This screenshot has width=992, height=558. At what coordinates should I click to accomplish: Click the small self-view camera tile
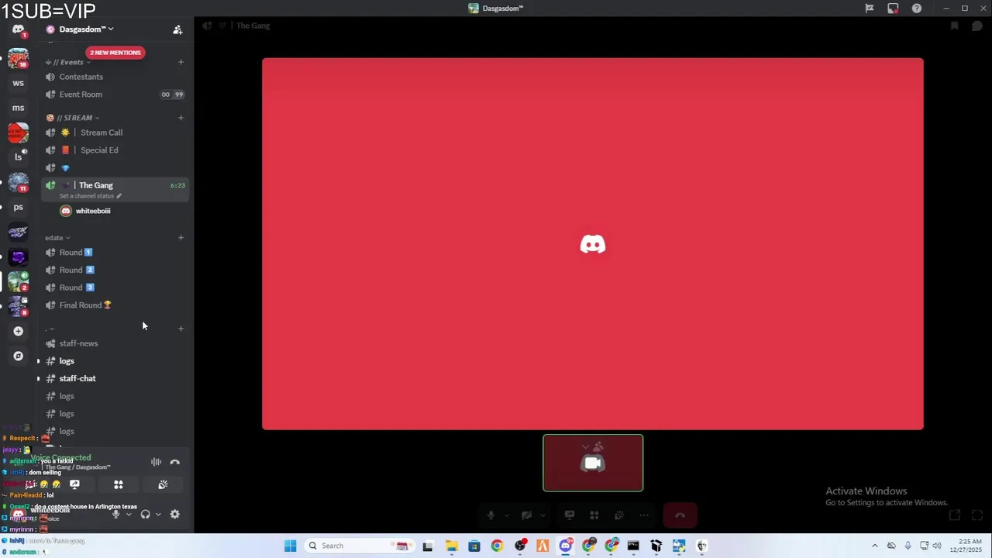[593, 463]
